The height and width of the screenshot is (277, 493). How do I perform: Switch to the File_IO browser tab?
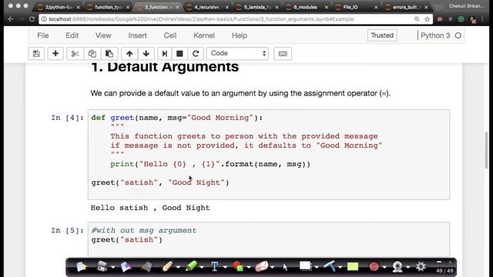pos(356,7)
